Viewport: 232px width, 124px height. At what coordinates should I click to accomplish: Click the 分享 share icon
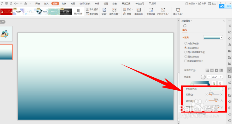pos(200,3)
